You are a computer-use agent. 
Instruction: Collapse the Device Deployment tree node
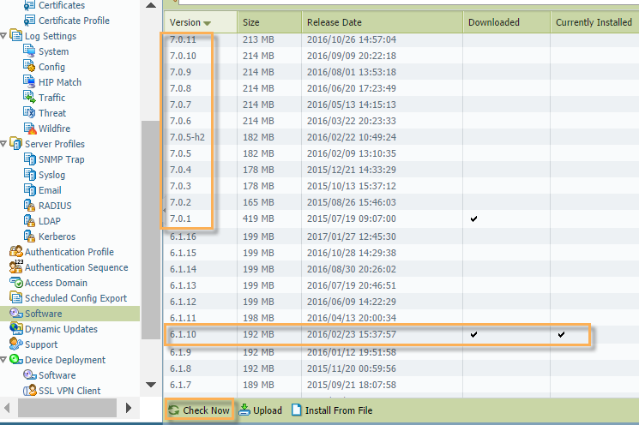pos(3,360)
